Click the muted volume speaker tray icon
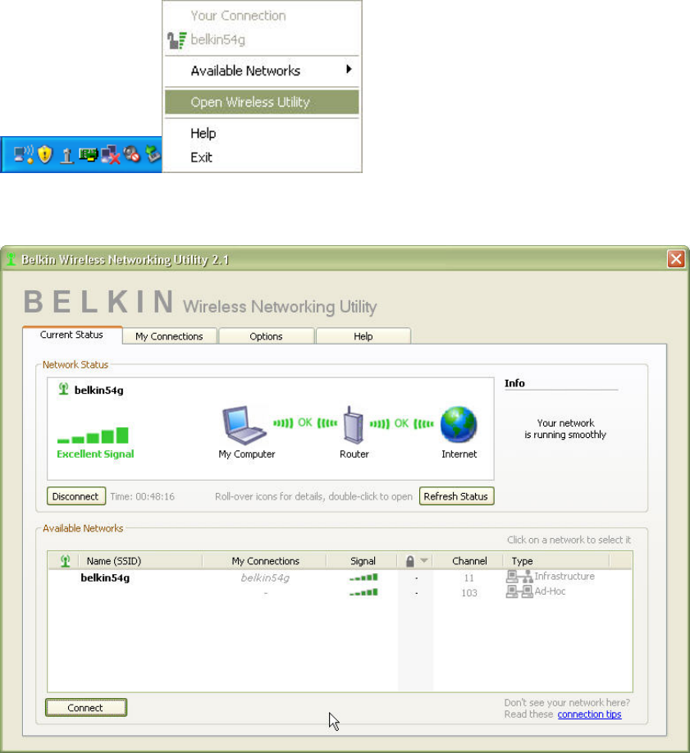Screen dimensions: 690x753 click(x=131, y=154)
